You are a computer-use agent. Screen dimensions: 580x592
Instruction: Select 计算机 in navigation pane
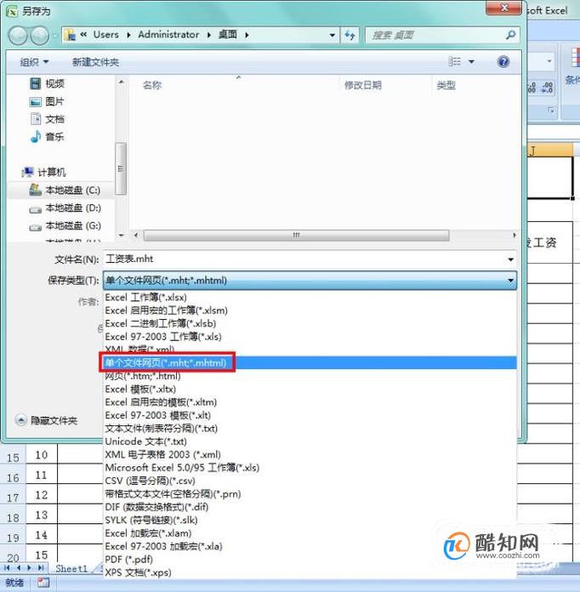[44, 172]
